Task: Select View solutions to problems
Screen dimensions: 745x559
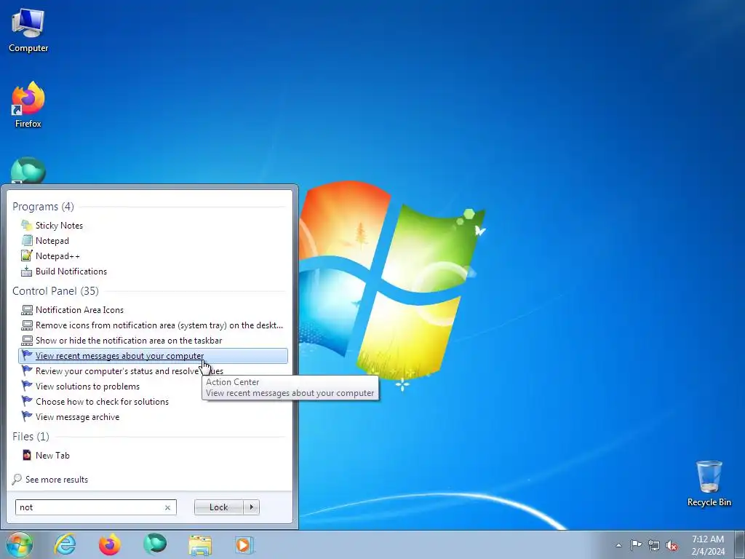Action: click(153, 386)
